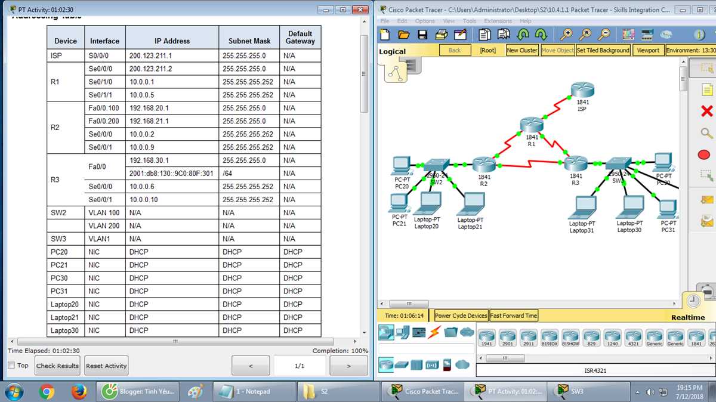Reset zoom with the R magnifier icon
The height and width of the screenshot is (402, 716).
point(587,35)
